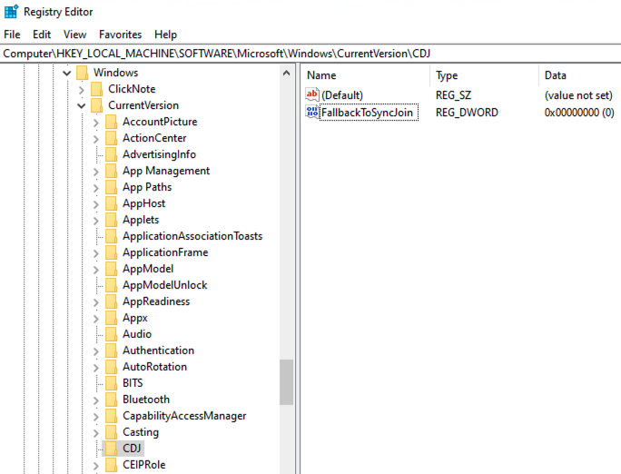Click the AppReadiness folder icon
621x474 pixels.
[x=112, y=301]
